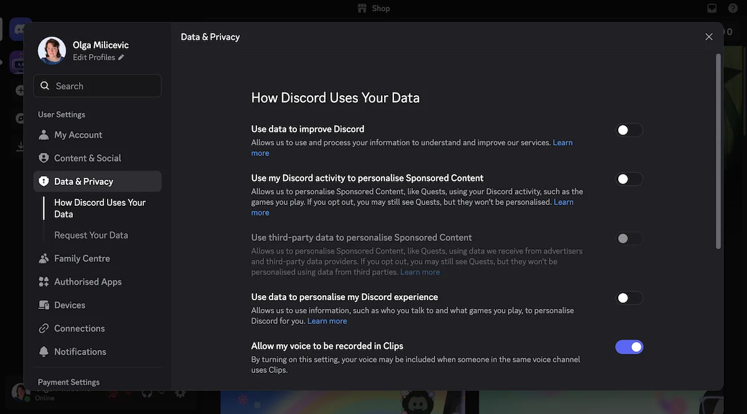Image resolution: width=747 pixels, height=414 pixels.
Task: Select the Data & Privacy section
Action: coord(98,182)
